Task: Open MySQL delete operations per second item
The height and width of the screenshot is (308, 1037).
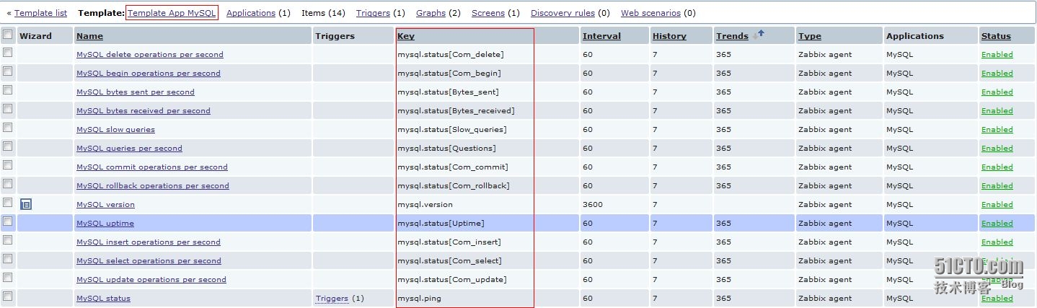Action: (150, 55)
